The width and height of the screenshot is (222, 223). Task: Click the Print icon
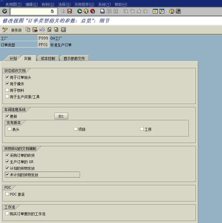click(x=102, y=11)
